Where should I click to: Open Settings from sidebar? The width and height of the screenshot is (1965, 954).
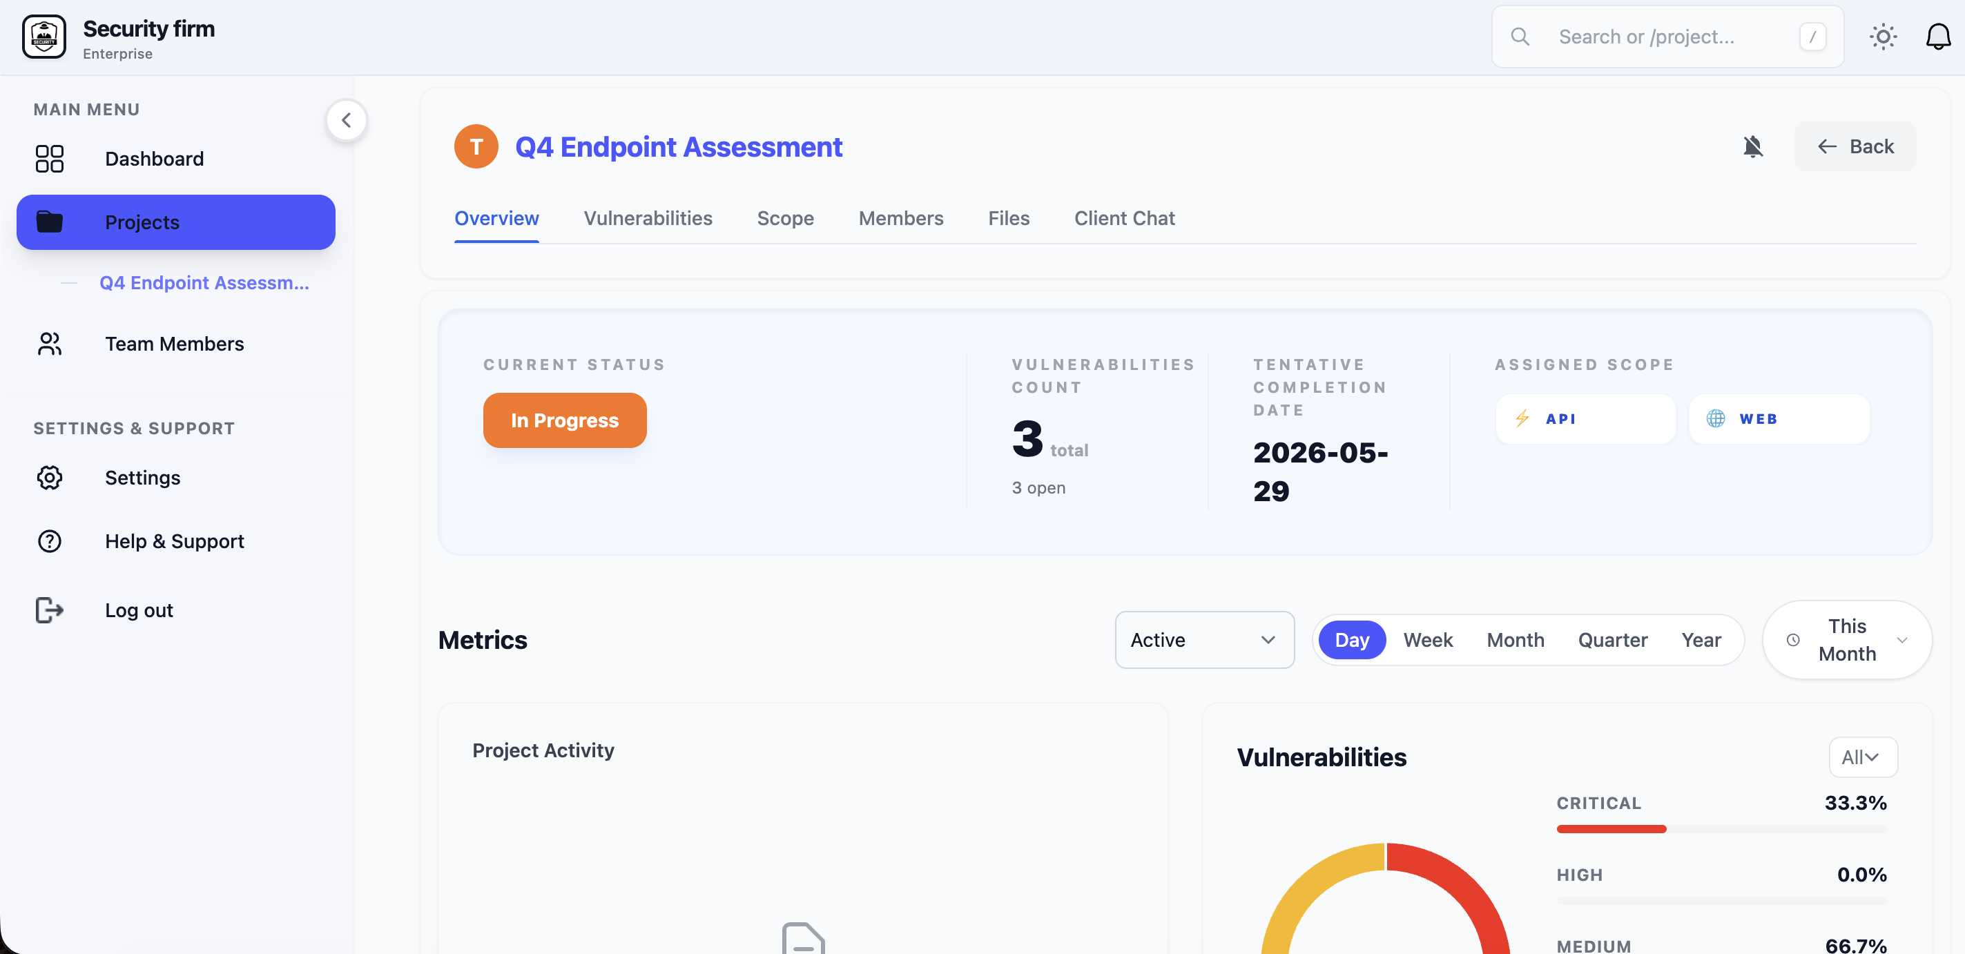tap(175, 478)
